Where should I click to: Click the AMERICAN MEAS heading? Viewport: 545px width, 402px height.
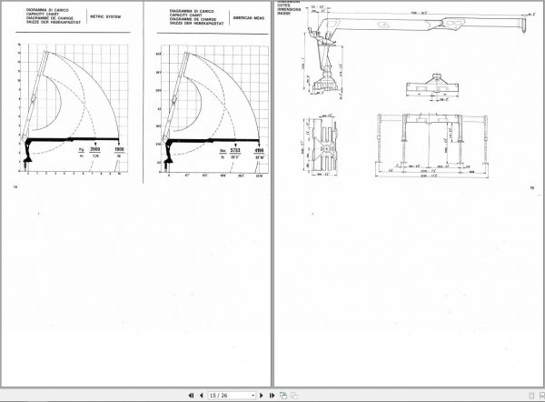pos(249,18)
